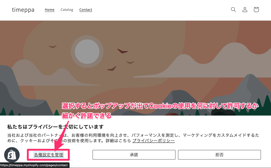Click the timeppa store logo
The height and width of the screenshot is (168, 271).
[23, 10]
